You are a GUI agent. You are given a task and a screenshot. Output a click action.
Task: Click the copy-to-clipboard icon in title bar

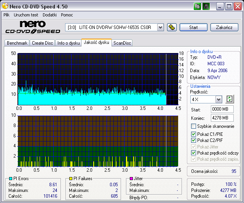coord(197,6)
